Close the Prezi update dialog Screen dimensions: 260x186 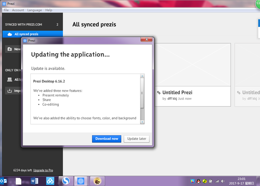(146, 39)
